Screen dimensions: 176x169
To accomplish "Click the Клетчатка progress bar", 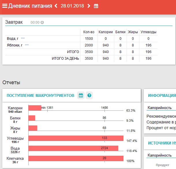I will coord(76,158).
